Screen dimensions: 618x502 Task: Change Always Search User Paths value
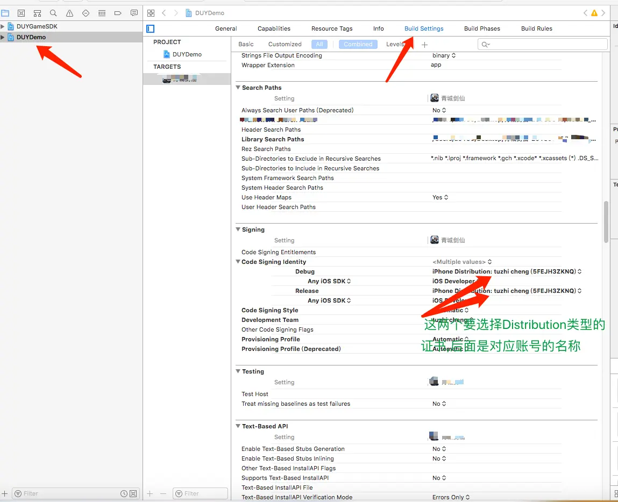click(x=439, y=110)
